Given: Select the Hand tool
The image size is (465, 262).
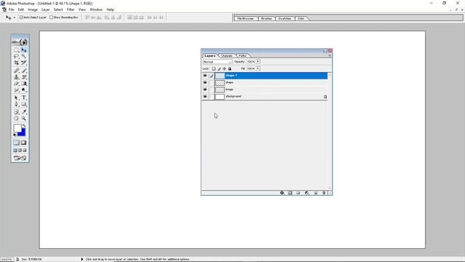Looking at the screenshot, I should pyautogui.click(x=16, y=119).
